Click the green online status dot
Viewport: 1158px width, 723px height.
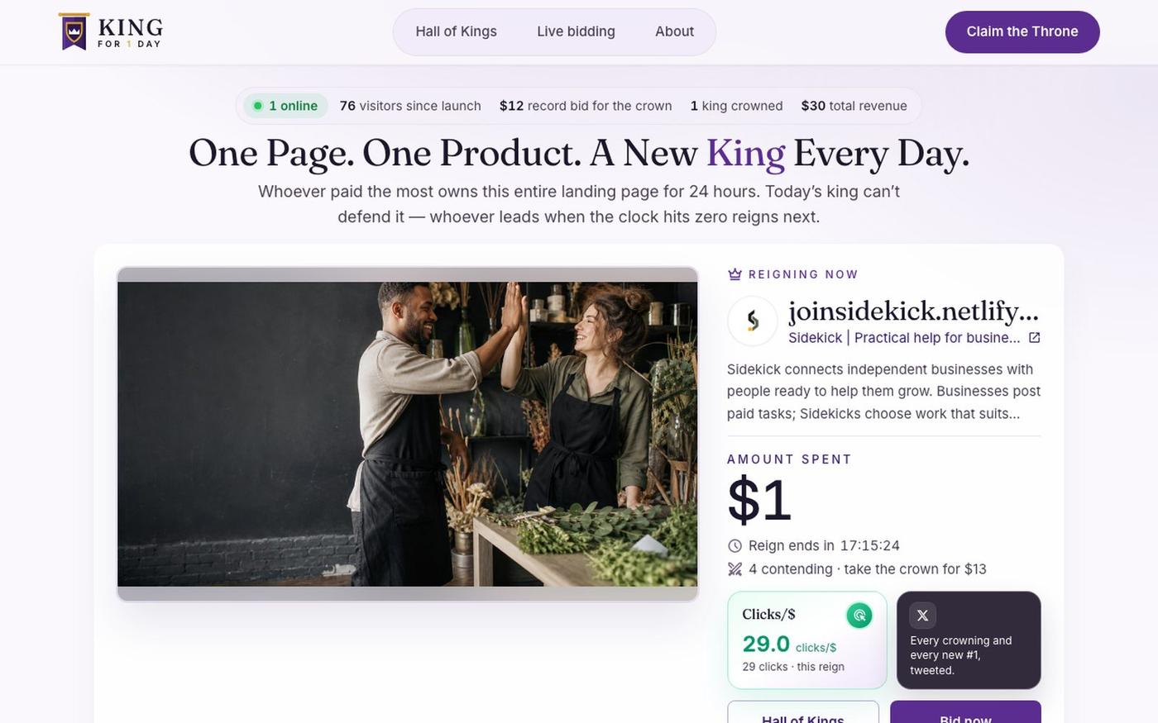[x=257, y=106]
